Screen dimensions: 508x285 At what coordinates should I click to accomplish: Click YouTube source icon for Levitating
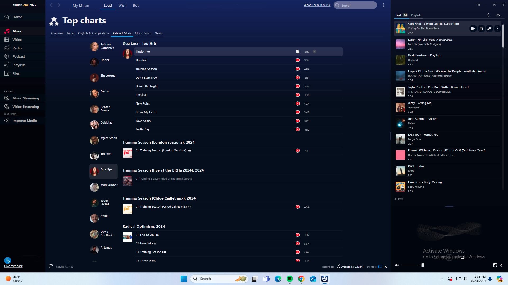point(298,129)
